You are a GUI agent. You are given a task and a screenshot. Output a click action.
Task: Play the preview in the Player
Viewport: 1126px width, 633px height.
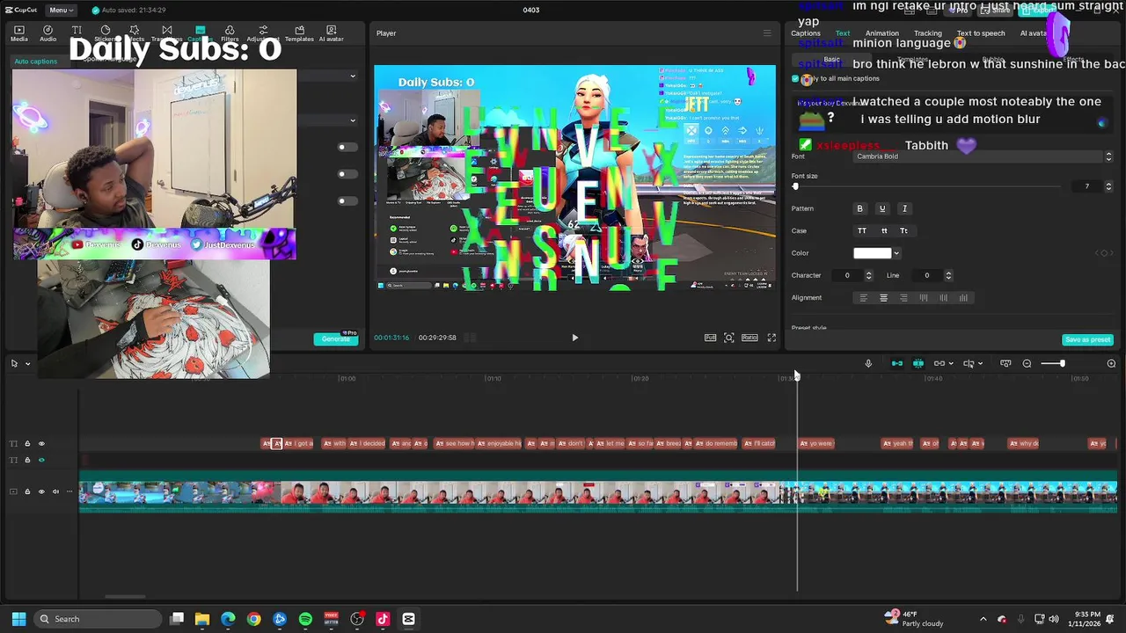574,338
